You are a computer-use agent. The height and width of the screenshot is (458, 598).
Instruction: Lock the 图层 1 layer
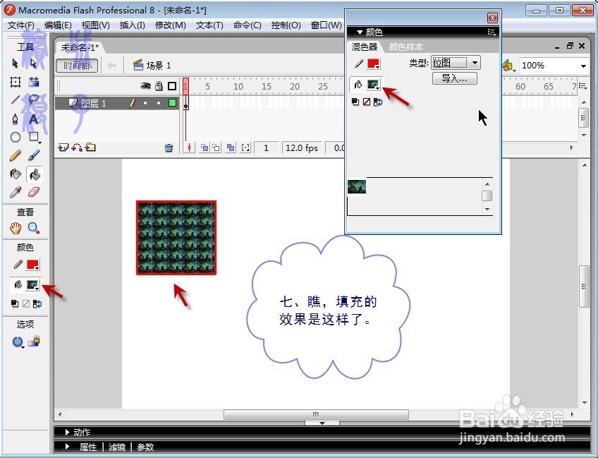coord(159,103)
